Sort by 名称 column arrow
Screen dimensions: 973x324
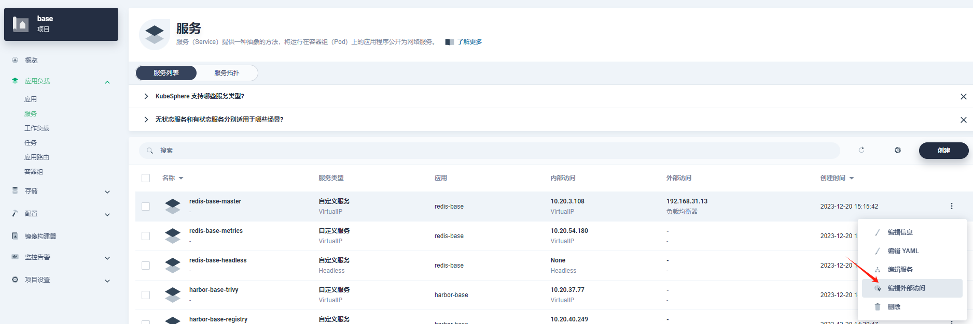181,178
